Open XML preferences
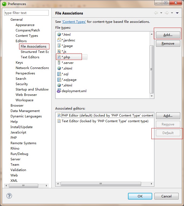This screenshot has width=184, height=206. [x=14, y=181]
